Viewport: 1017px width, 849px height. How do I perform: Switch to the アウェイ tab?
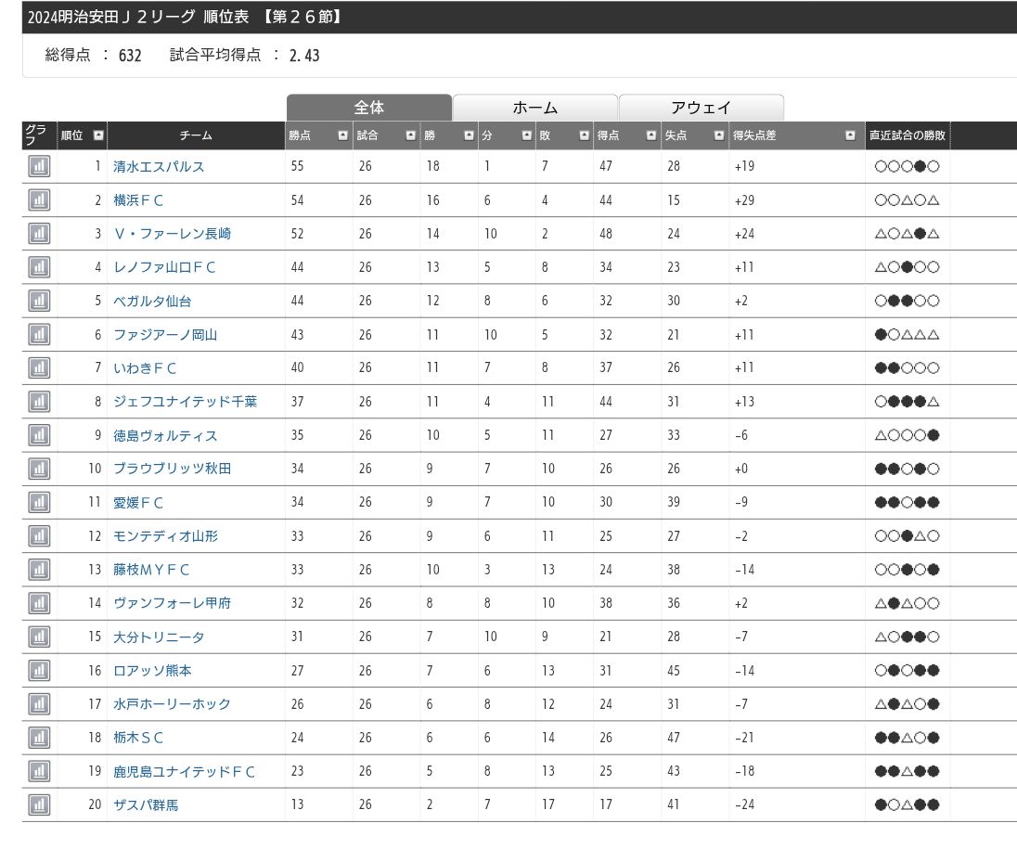pyautogui.click(x=701, y=108)
